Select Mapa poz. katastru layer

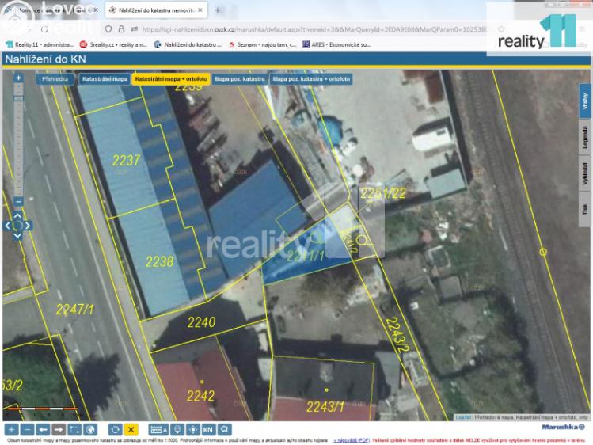[240, 79]
